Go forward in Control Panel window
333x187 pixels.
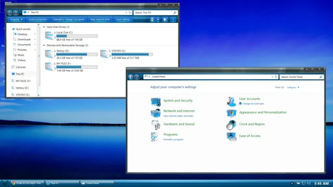[x=137, y=77]
